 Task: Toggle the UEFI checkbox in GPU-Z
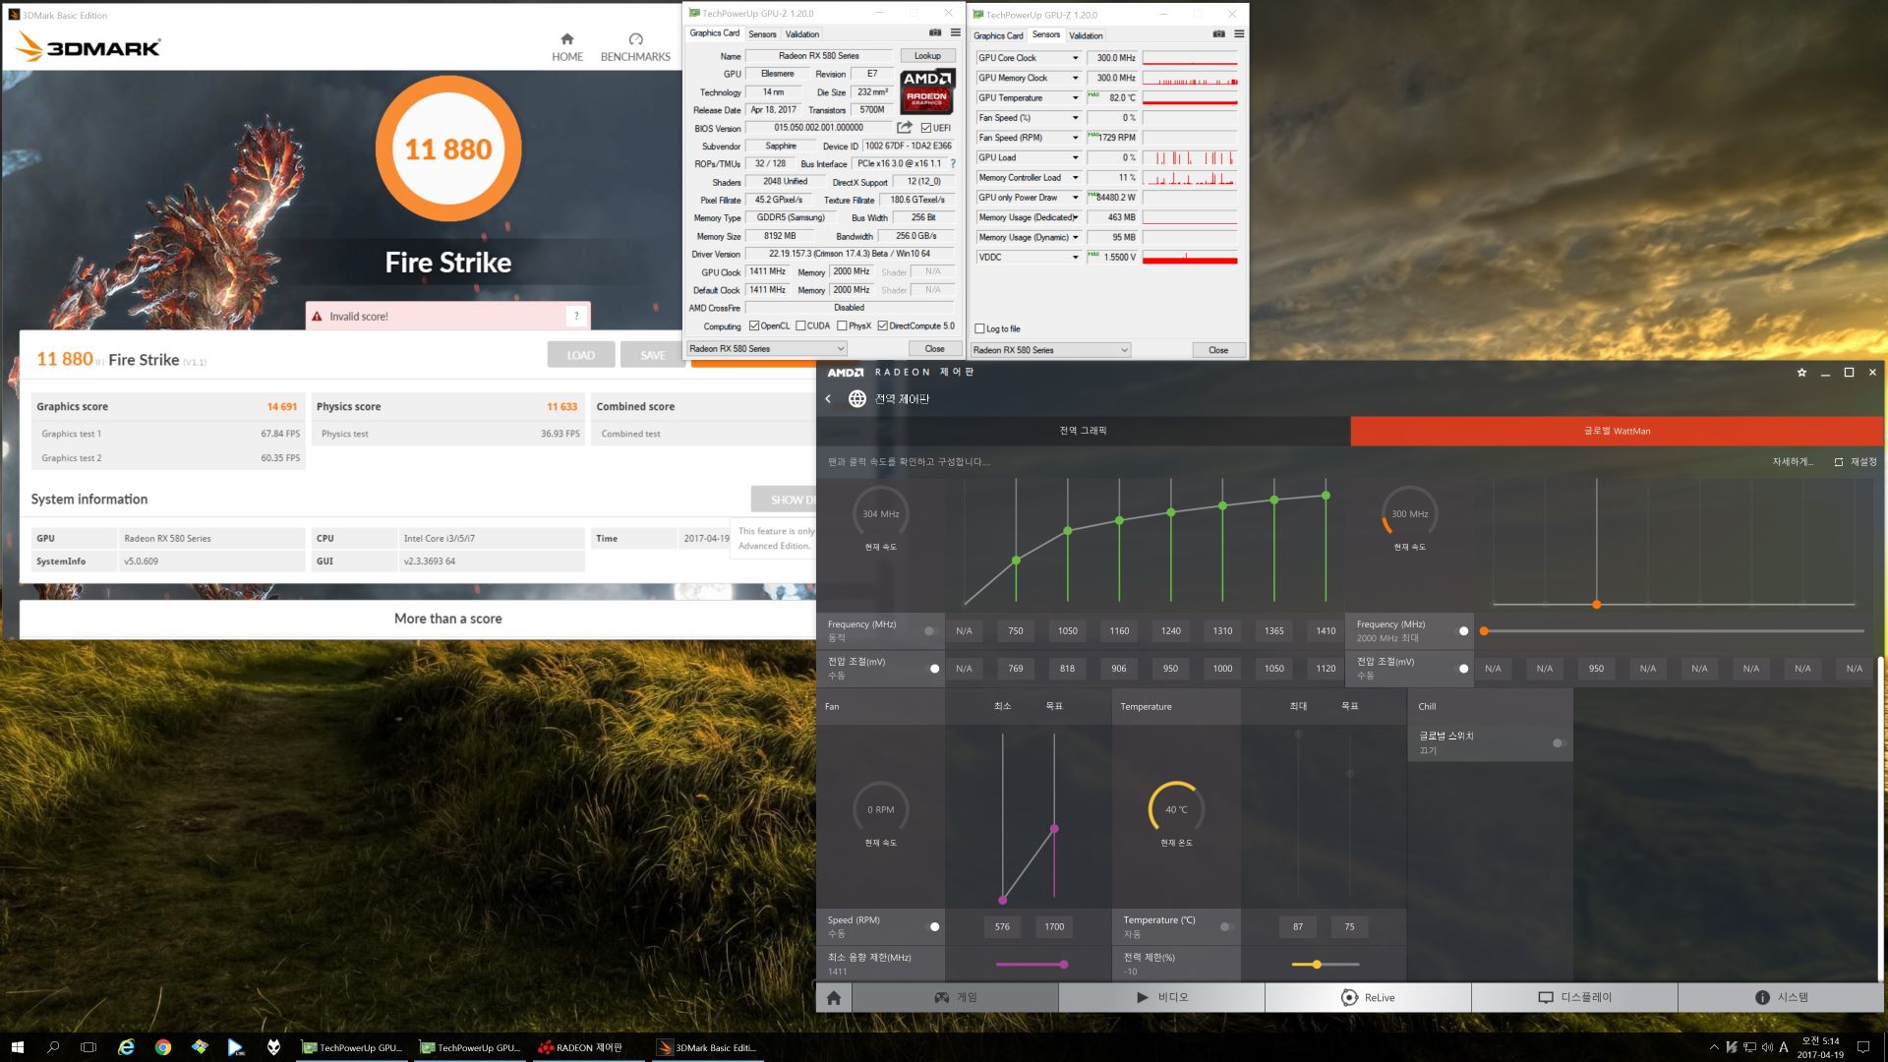pos(926,128)
